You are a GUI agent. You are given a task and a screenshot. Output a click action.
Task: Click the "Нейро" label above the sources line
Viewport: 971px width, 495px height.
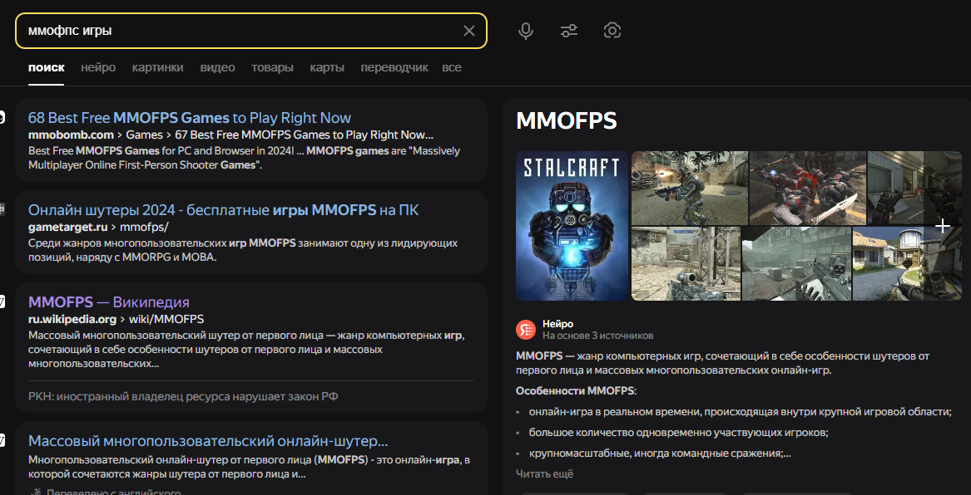[558, 324]
